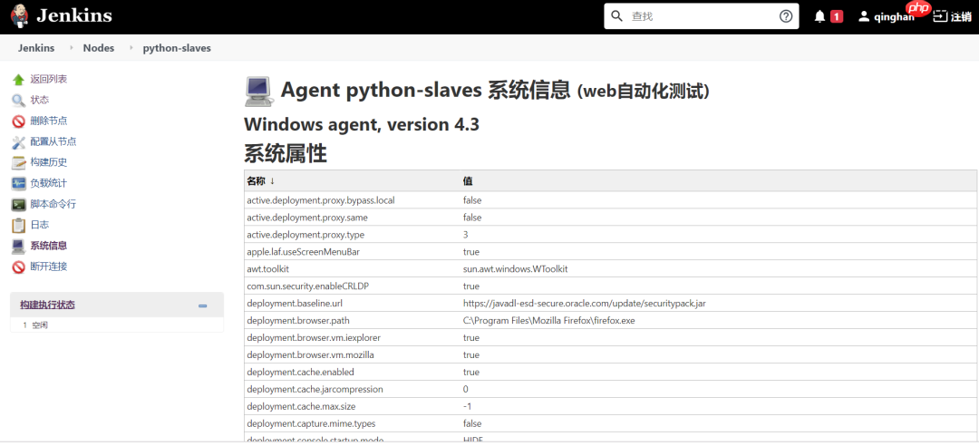Click green up-arrow icon for 返回列表
Viewport: 979px width, 446px height.
click(x=19, y=80)
